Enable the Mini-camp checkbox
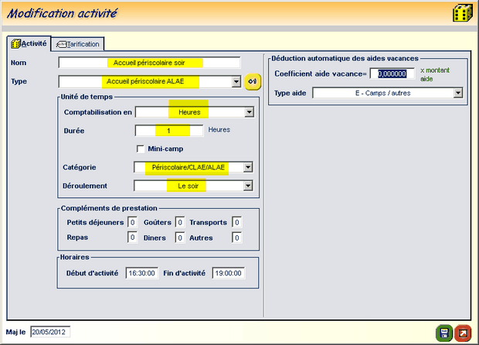479x345 pixels. click(141, 149)
